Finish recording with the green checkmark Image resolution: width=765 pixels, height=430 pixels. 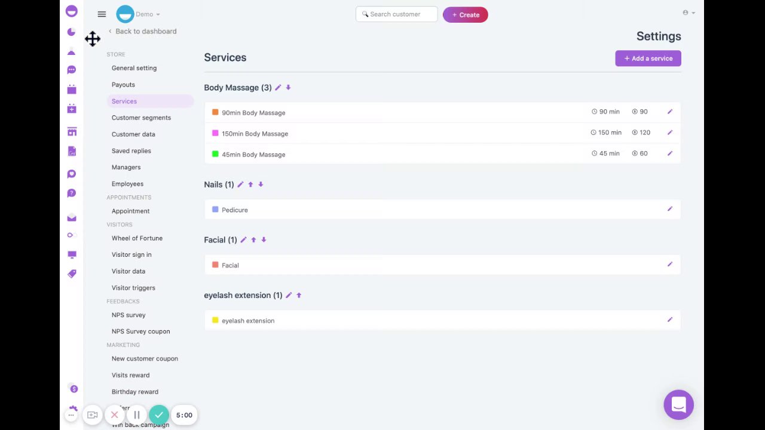pos(159,415)
